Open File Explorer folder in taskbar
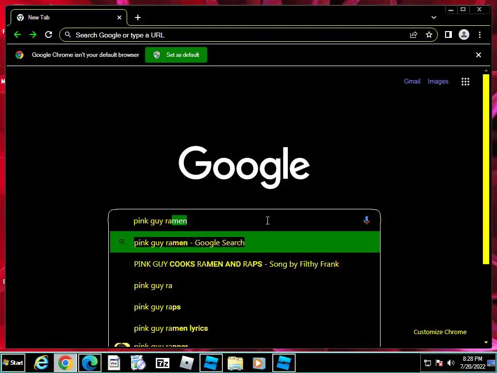 coord(235,363)
